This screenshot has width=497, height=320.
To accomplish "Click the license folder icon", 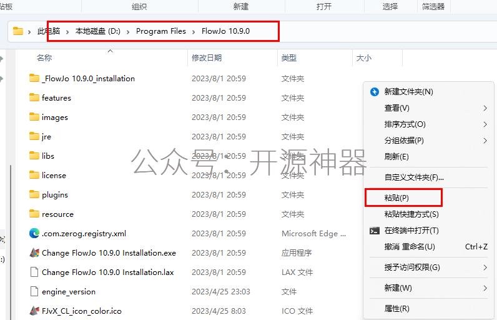I will pos(34,175).
